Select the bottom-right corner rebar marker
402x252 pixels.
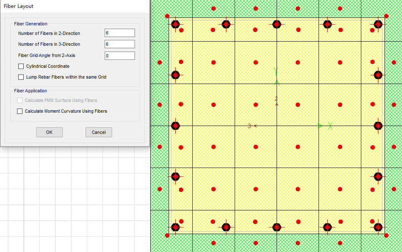[x=378, y=227]
